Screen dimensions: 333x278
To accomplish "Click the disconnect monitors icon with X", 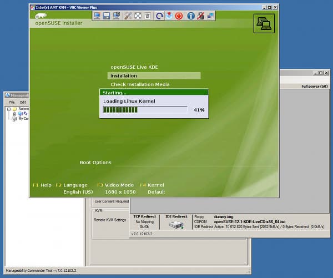I will 117,16.
